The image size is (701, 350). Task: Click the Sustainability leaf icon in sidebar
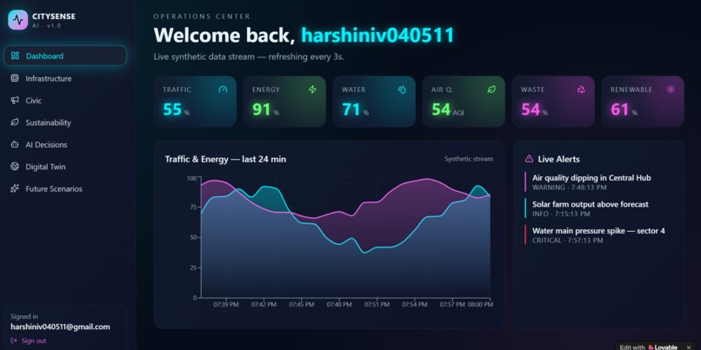[x=15, y=122]
